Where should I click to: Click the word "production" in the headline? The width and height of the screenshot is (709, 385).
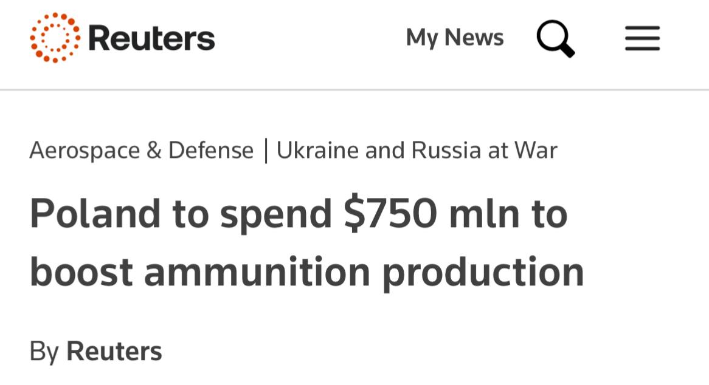[483, 271]
